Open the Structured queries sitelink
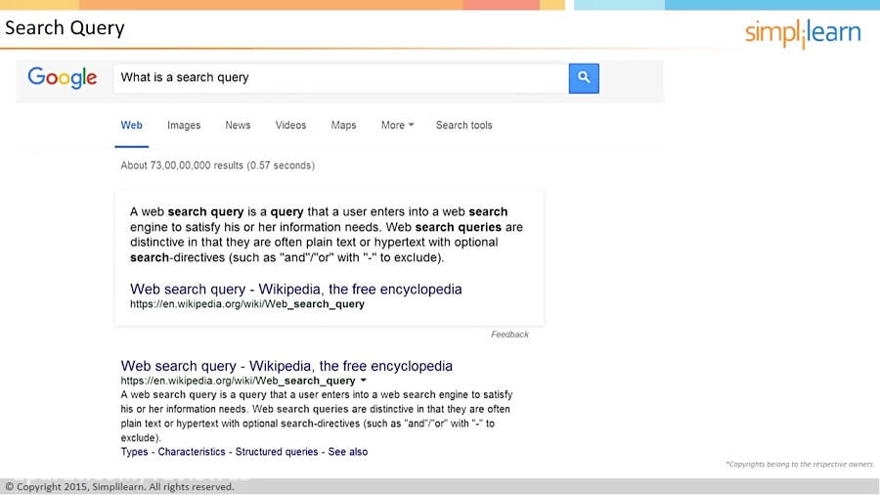 tap(276, 452)
